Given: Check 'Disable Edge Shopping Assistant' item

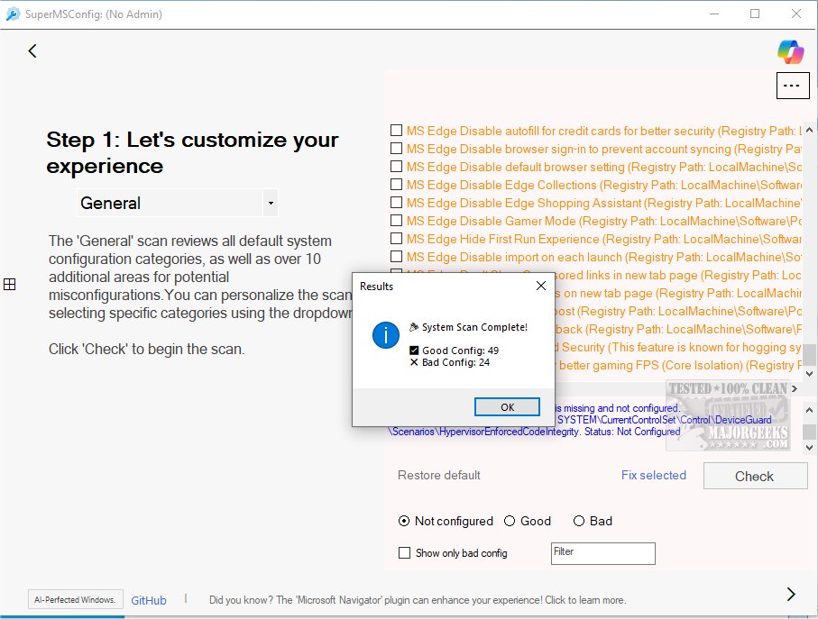Looking at the screenshot, I should [397, 202].
